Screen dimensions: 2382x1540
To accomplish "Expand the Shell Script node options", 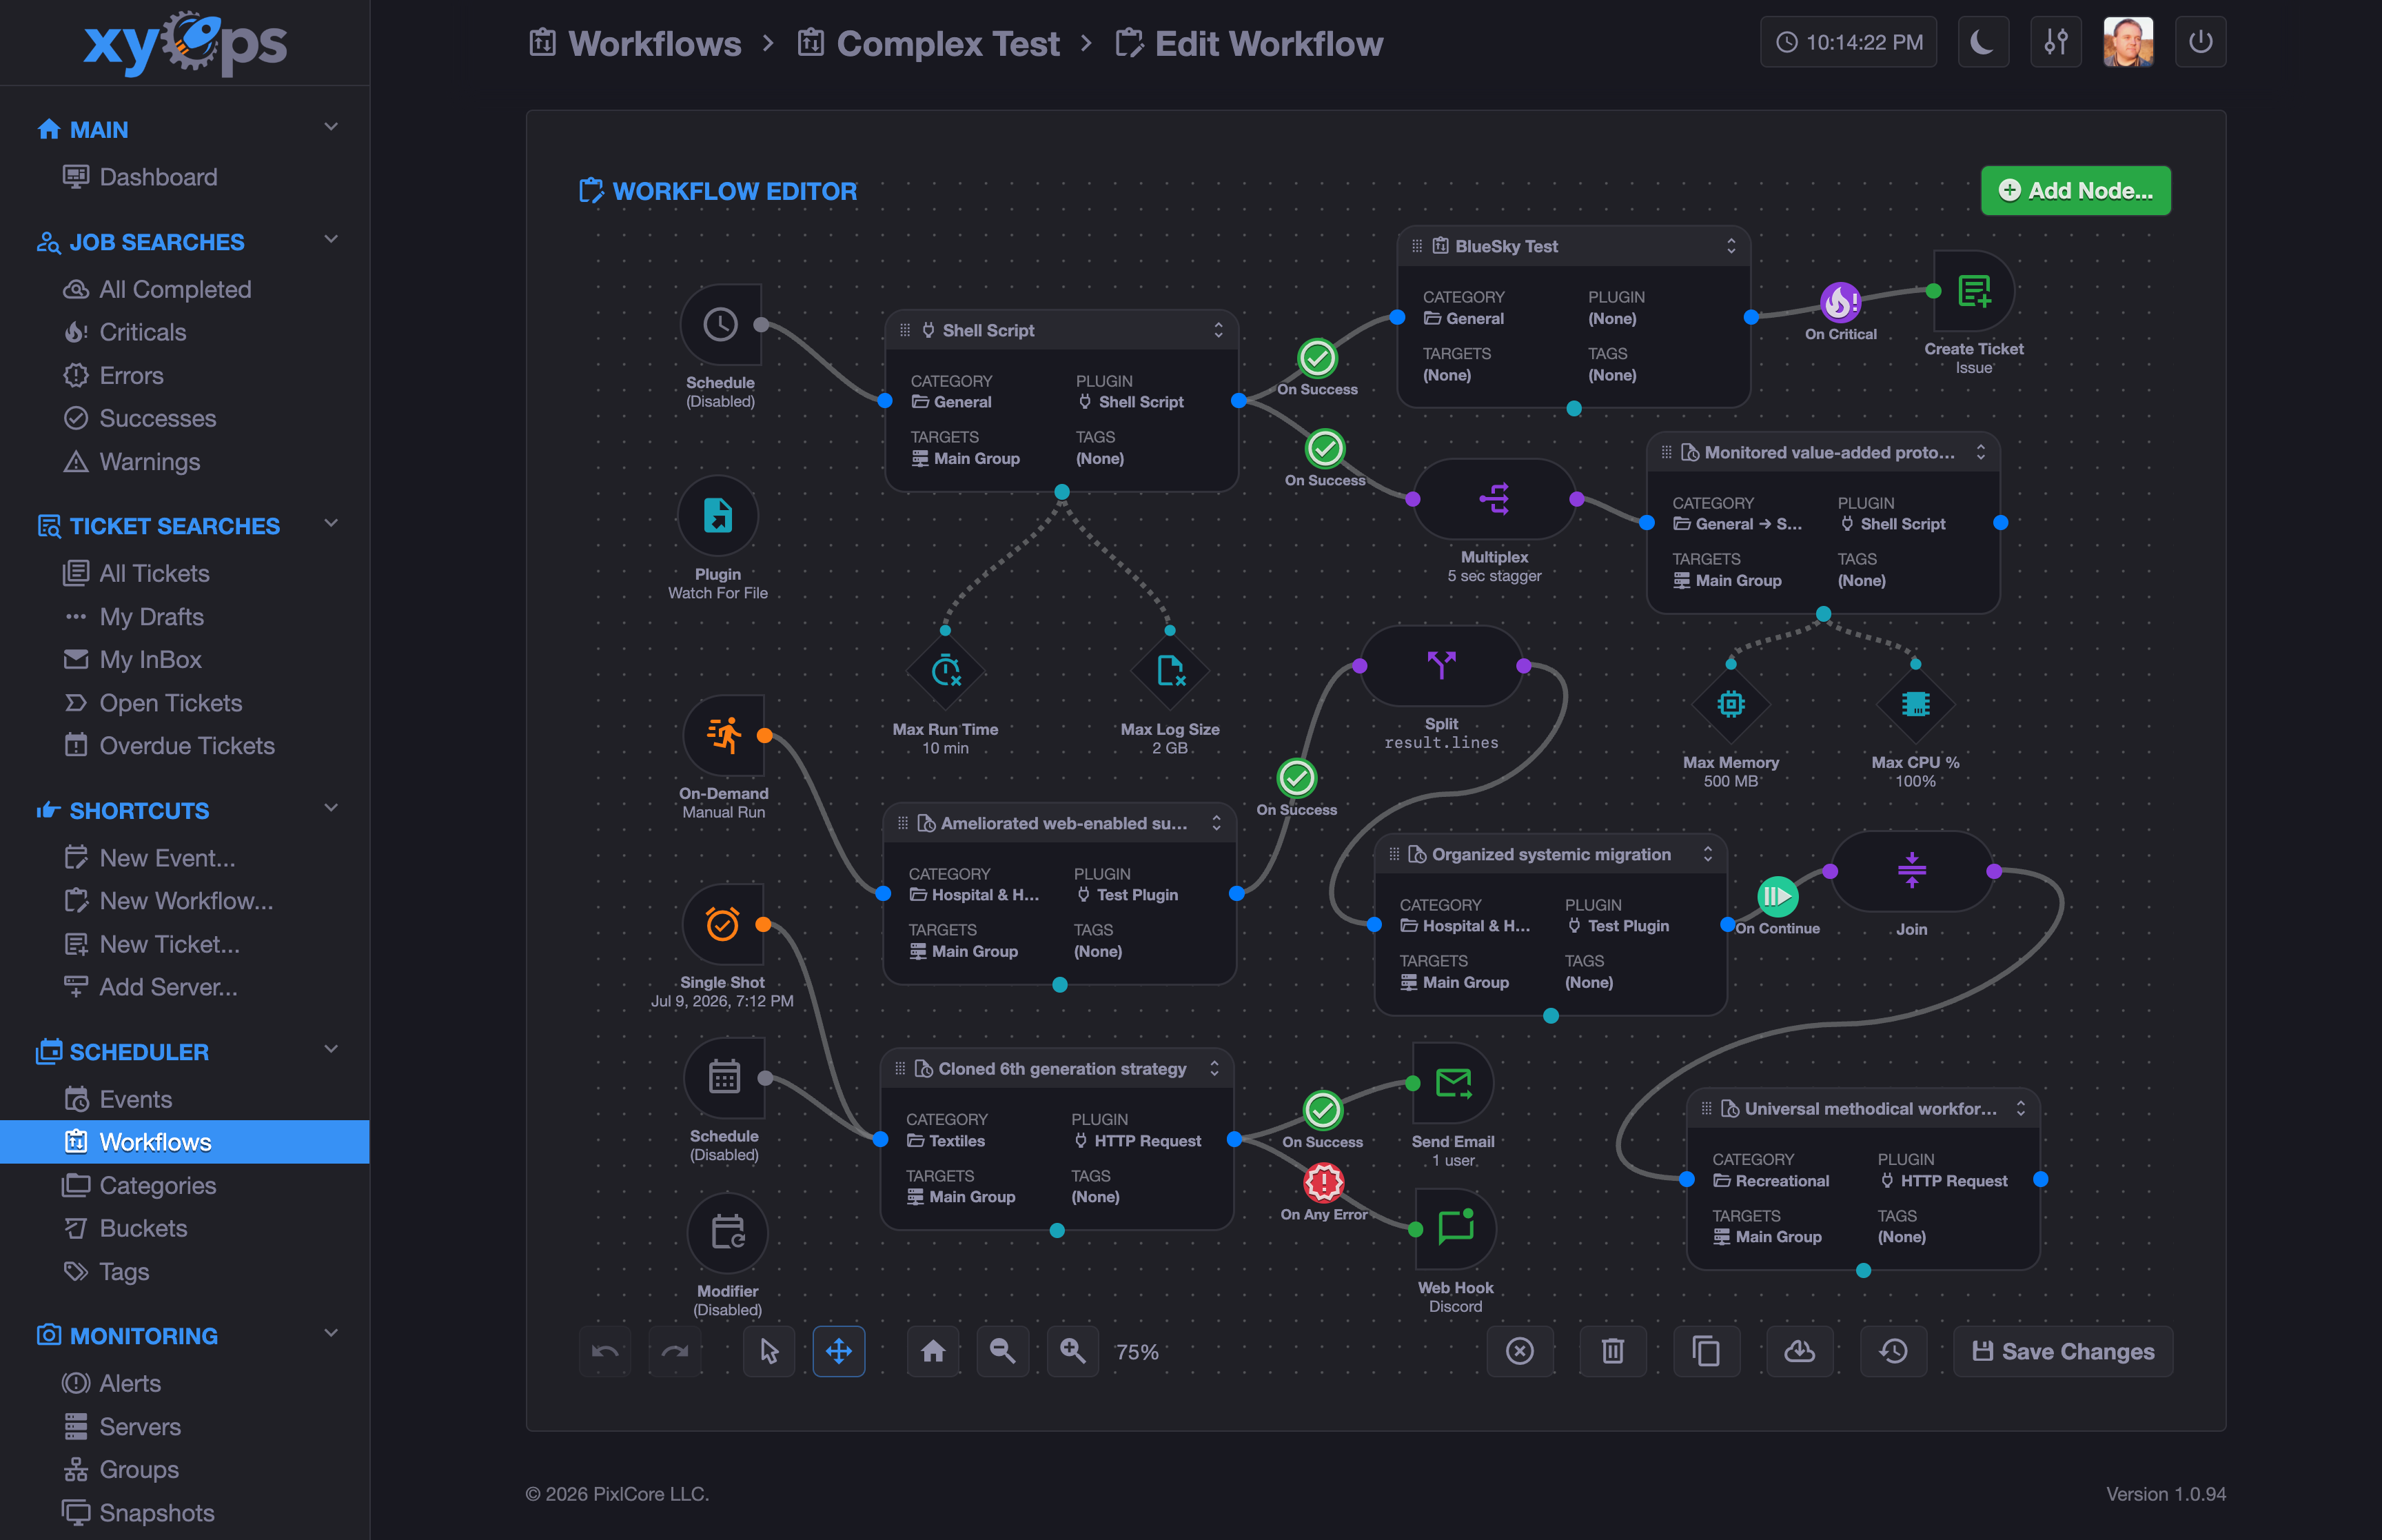I will pos(1219,330).
